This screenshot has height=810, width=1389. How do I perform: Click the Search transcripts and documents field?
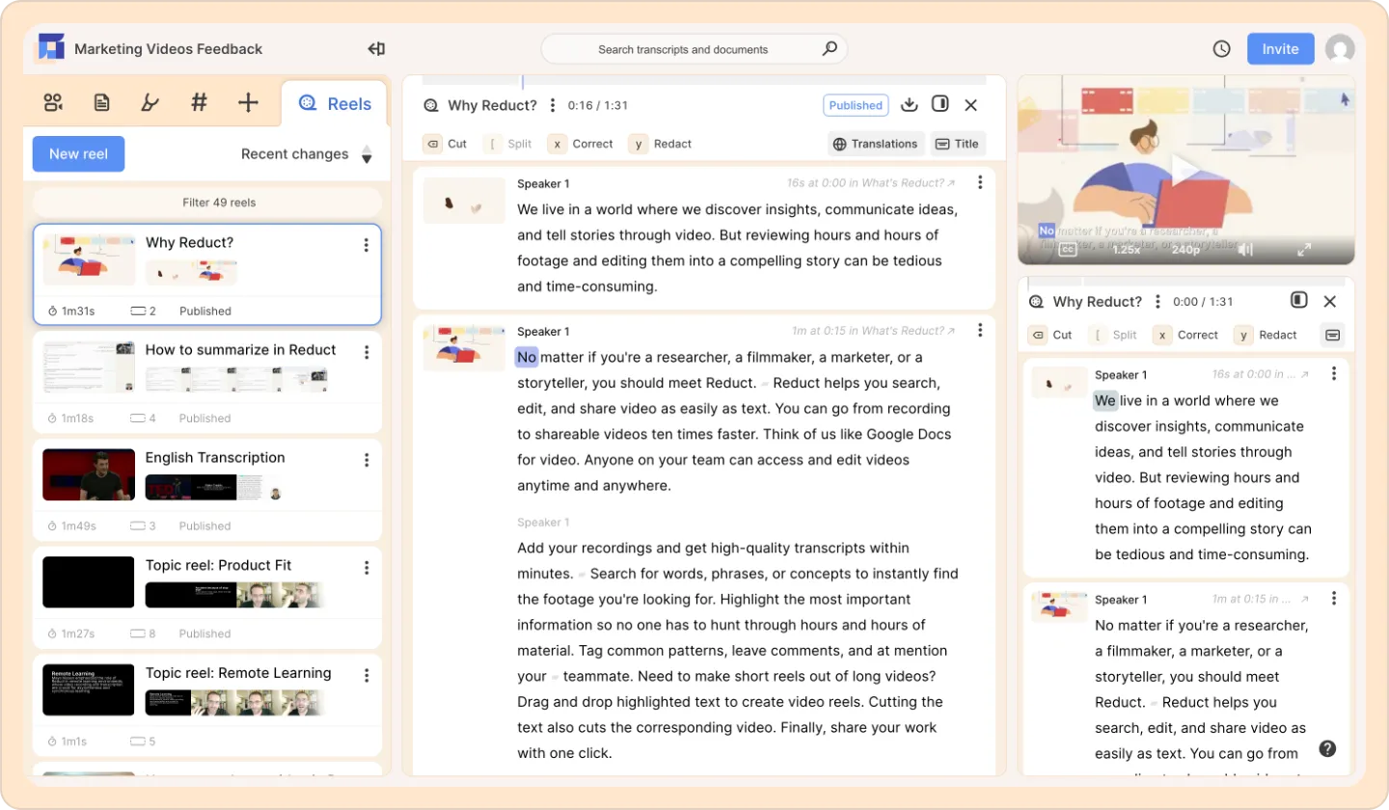(694, 49)
